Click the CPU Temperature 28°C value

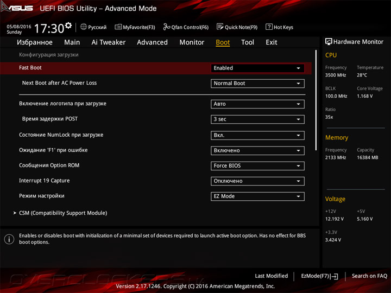pyautogui.click(x=362, y=75)
